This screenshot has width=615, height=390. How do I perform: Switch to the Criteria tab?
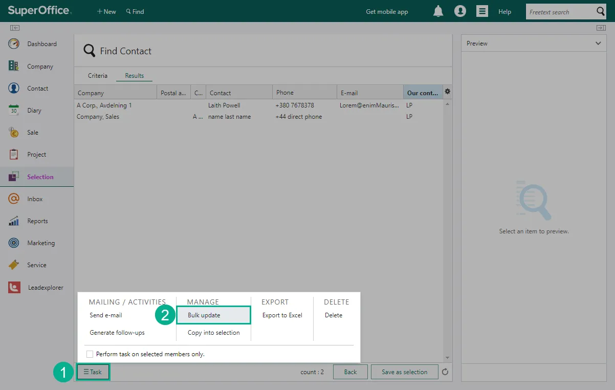98,76
